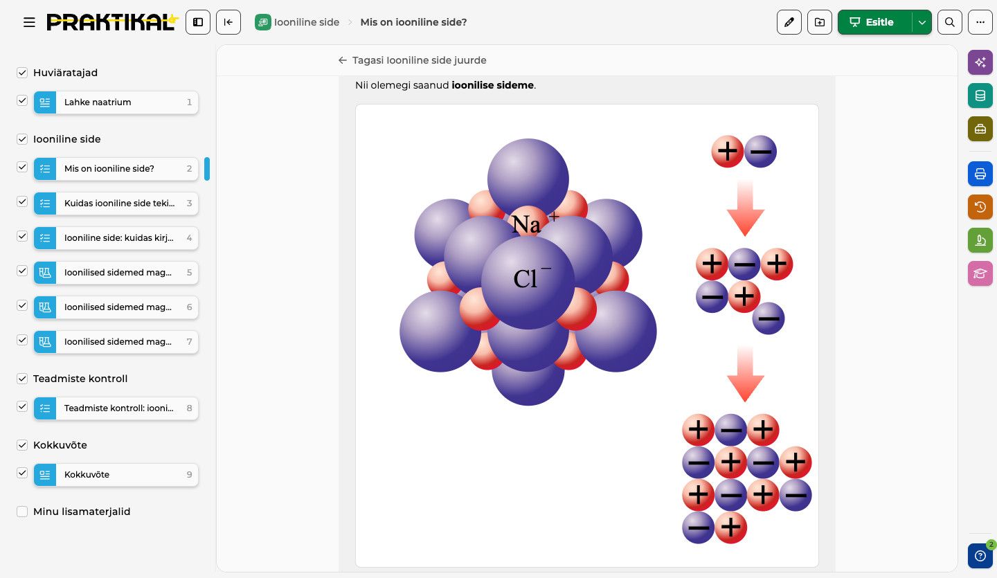Uncheck the Huviäratajad section checkbox

22,73
